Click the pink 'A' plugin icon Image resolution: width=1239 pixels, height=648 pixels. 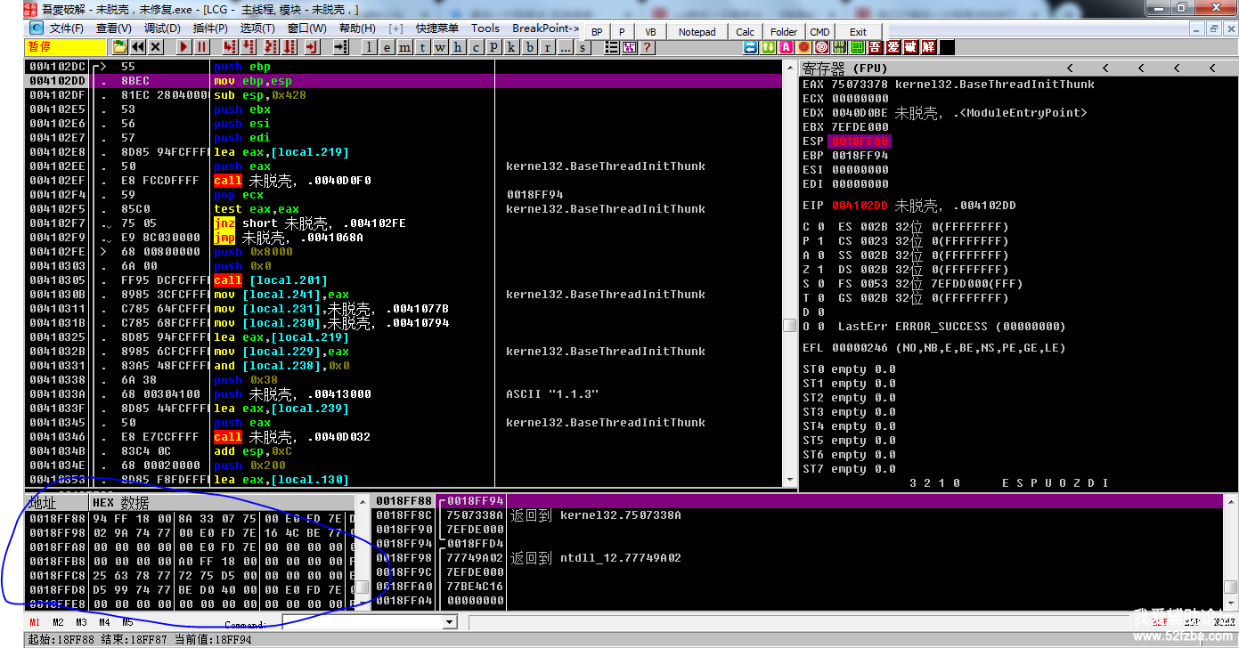click(x=787, y=47)
